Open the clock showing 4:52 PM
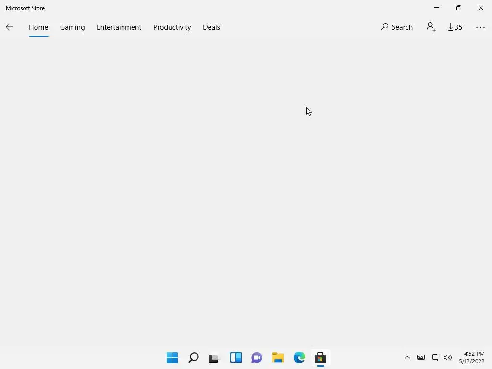 click(472, 357)
